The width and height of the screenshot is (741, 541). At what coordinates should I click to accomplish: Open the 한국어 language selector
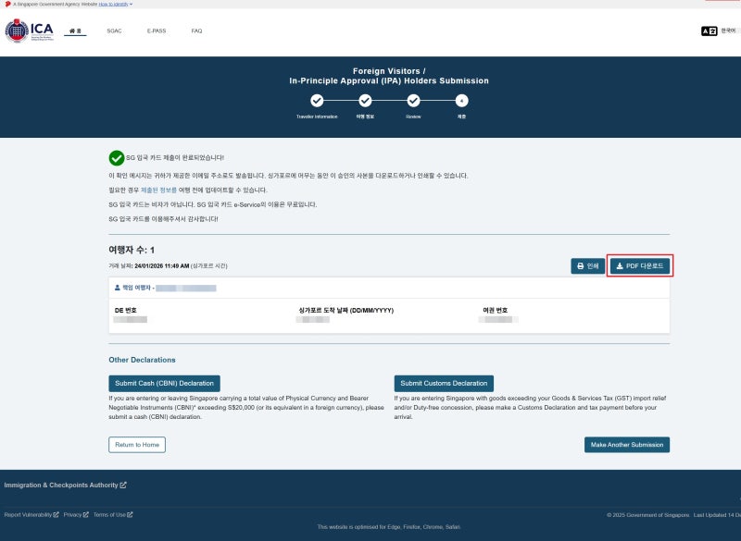pyautogui.click(x=728, y=31)
